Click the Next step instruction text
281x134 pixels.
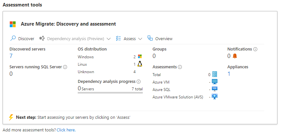(73, 117)
